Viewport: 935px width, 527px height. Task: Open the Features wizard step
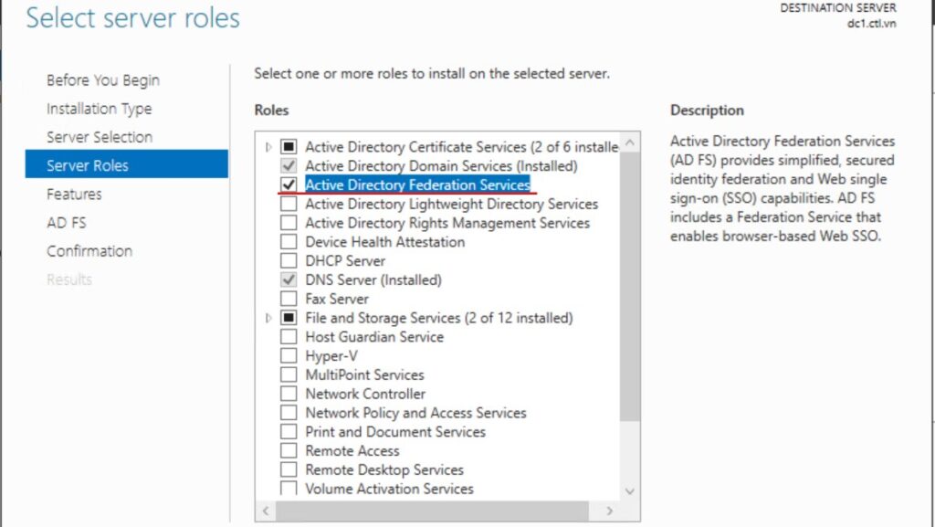tap(74, 194)
